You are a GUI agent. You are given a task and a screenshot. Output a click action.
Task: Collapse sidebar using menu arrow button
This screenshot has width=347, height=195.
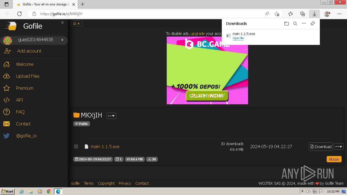pos(77,24)
